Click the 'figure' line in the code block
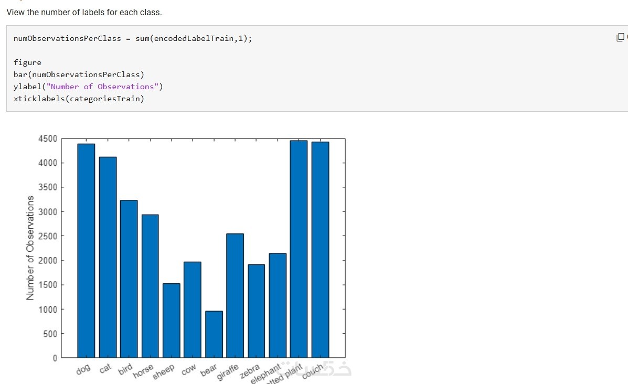Screen dimensions: 628x384 point(27,62)
